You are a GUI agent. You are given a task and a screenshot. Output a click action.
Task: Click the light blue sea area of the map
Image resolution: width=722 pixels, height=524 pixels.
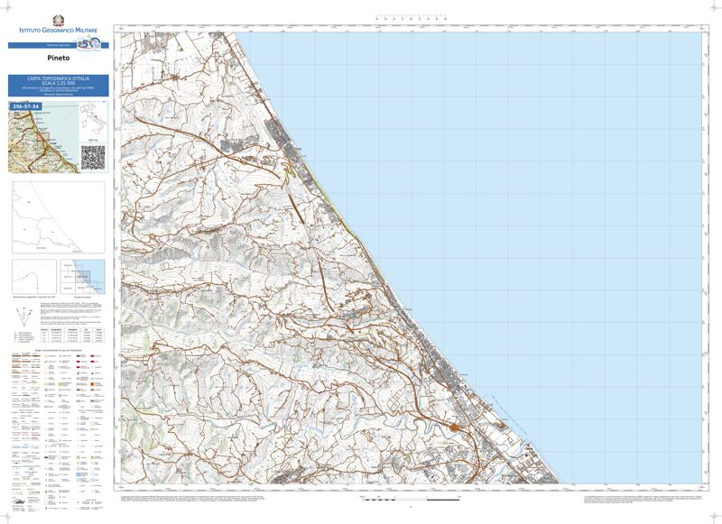(560, 225)
